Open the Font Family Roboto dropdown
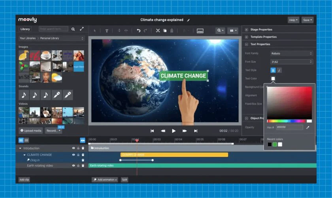The height and width of the screenshot is (198, 332). [292, 53]
